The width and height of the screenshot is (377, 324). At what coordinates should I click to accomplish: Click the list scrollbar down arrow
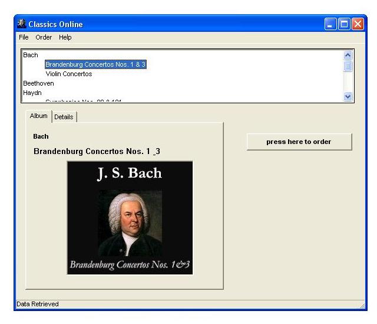(x=348, y=97)
